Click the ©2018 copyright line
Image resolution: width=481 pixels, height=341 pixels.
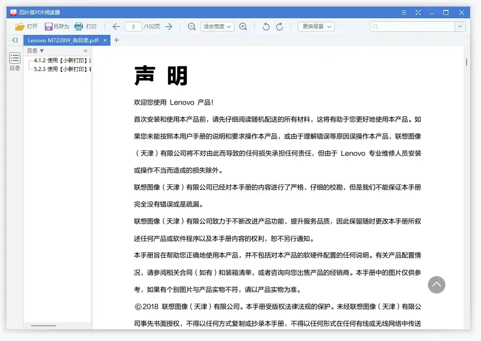pyautogui.click(x=277, y=307)
